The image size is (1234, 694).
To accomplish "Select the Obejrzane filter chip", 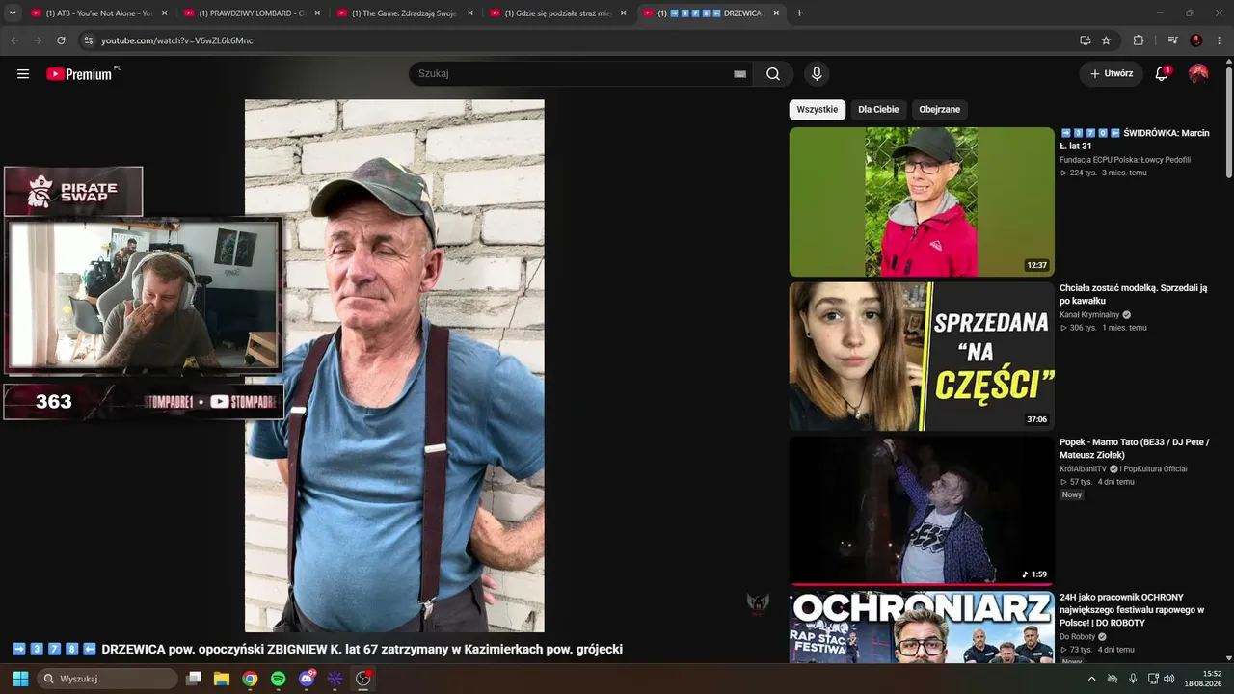I will [x=940, y=110].
